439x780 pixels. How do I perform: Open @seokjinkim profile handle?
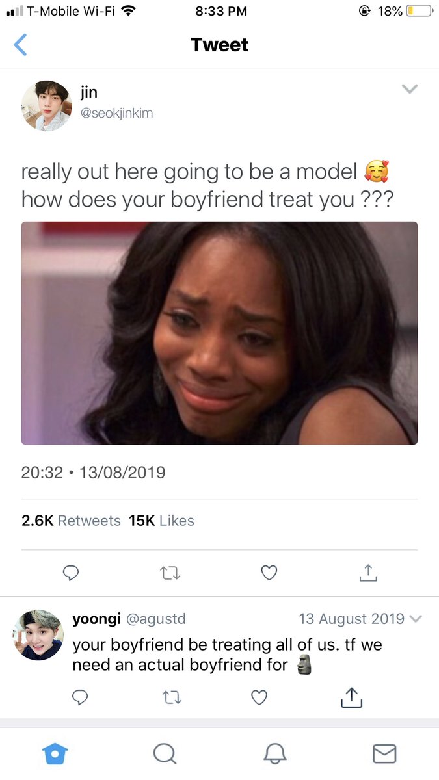pyautogui.click(x=116, y=113)
